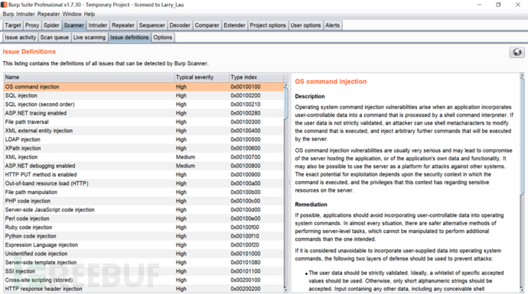This screenshot has width=528, height=294.
Task: Select the File path traversal issue
Action: tap(144, 122)
